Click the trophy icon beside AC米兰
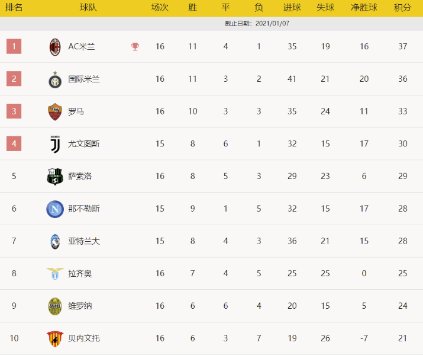 point(135,47)
